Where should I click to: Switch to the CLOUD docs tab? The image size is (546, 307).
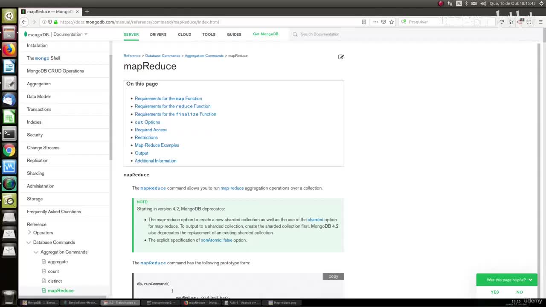pos(184,34)
